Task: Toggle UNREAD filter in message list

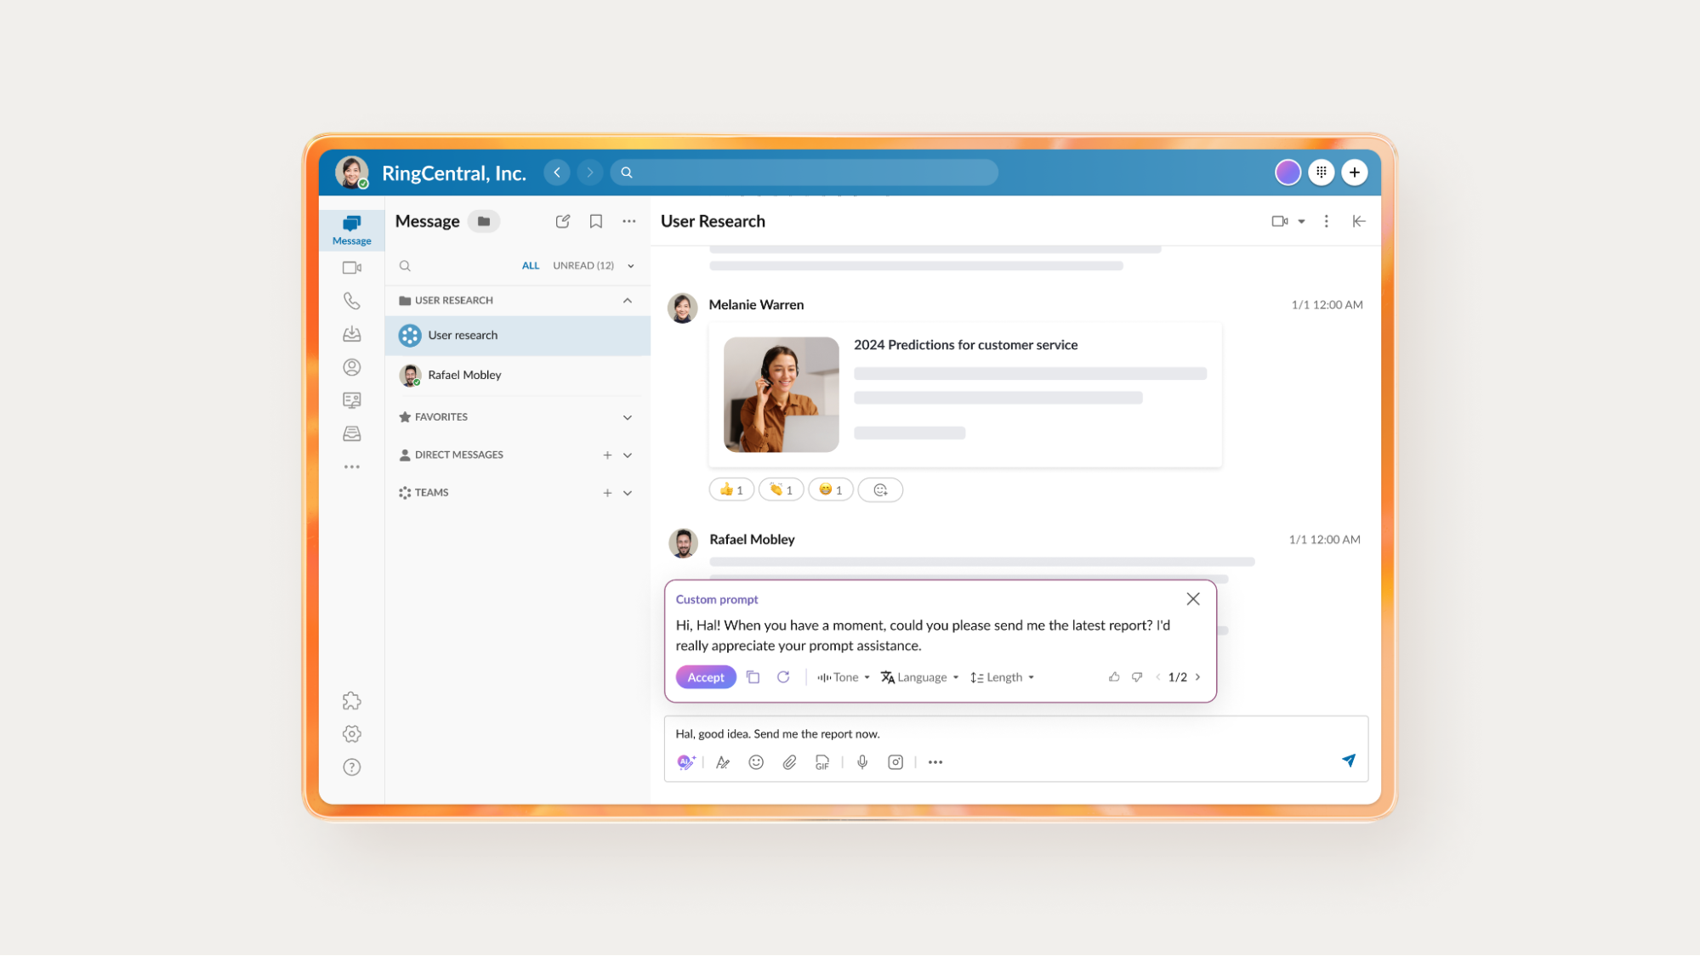Action: [x=582, y=265]
